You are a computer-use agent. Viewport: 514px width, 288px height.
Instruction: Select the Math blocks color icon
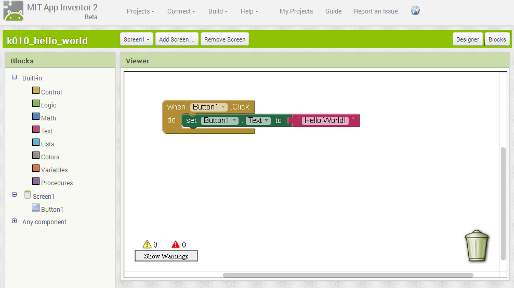click(36, 117)
